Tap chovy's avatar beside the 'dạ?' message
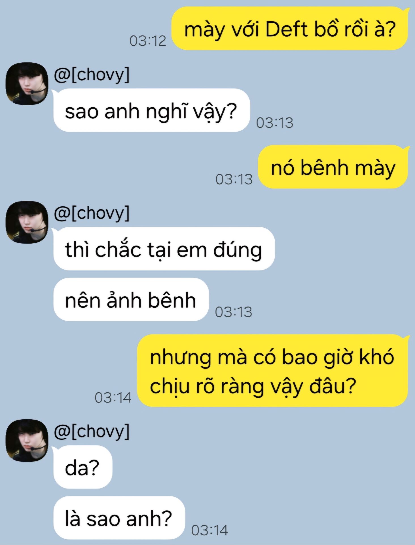The height and width of the screenshot is (545, 415). click(x=27, y=440)
